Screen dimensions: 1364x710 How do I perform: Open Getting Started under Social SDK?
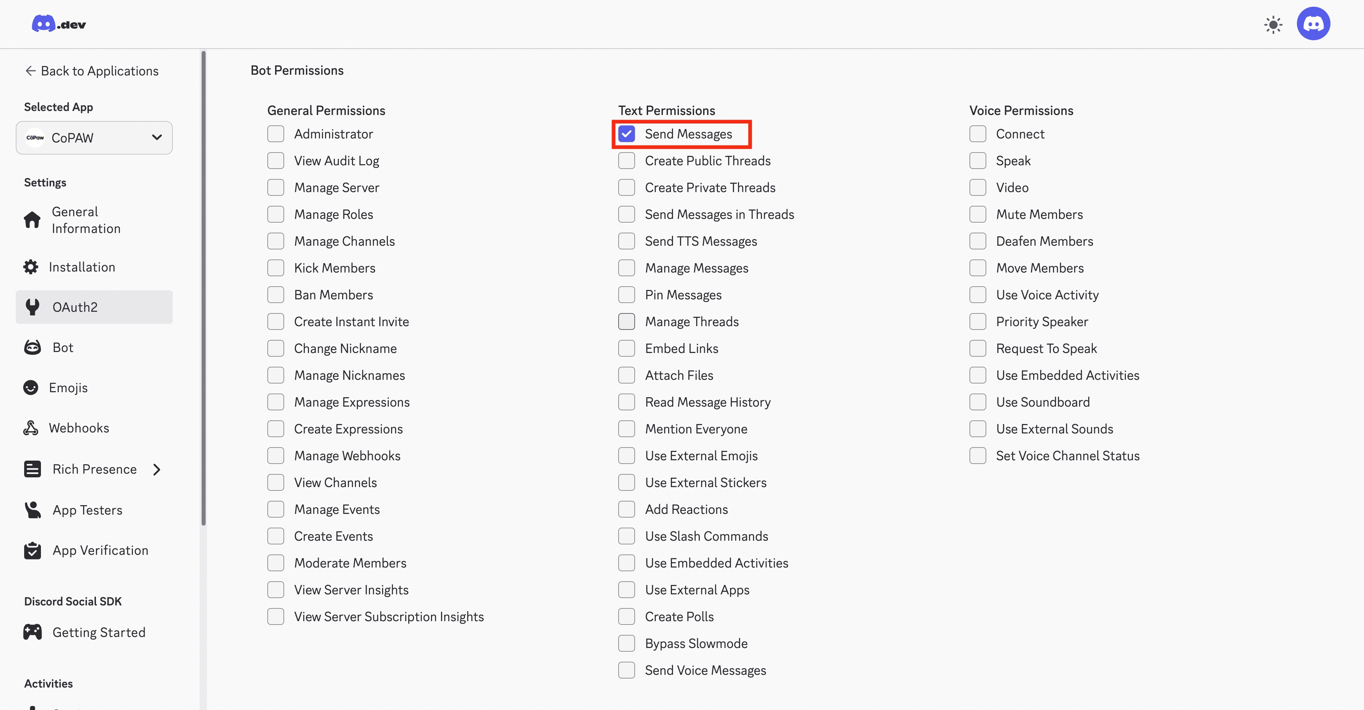click(x=99, y=632)
